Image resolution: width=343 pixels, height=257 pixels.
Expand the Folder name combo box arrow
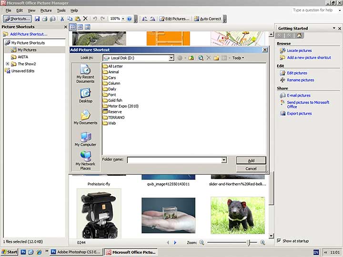[x=224, y=160]
